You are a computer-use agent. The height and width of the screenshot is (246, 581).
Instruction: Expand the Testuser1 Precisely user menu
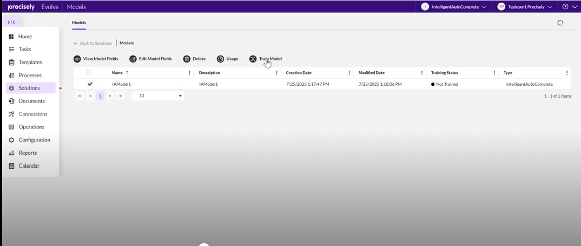tap(525, 6)
